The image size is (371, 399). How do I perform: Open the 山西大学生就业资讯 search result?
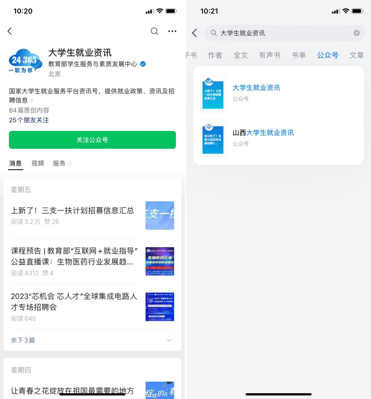279,138
